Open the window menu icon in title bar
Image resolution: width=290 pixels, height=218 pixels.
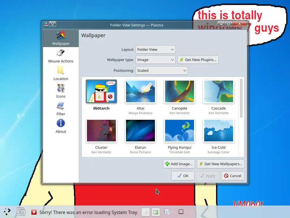[x=46, y=24]
